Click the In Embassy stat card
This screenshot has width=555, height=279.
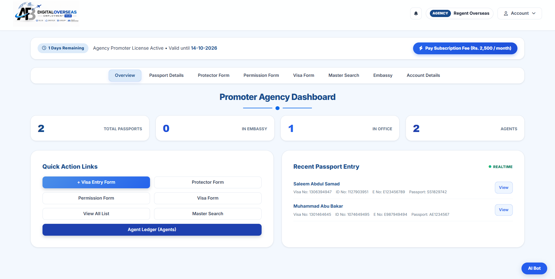[215, 128]
